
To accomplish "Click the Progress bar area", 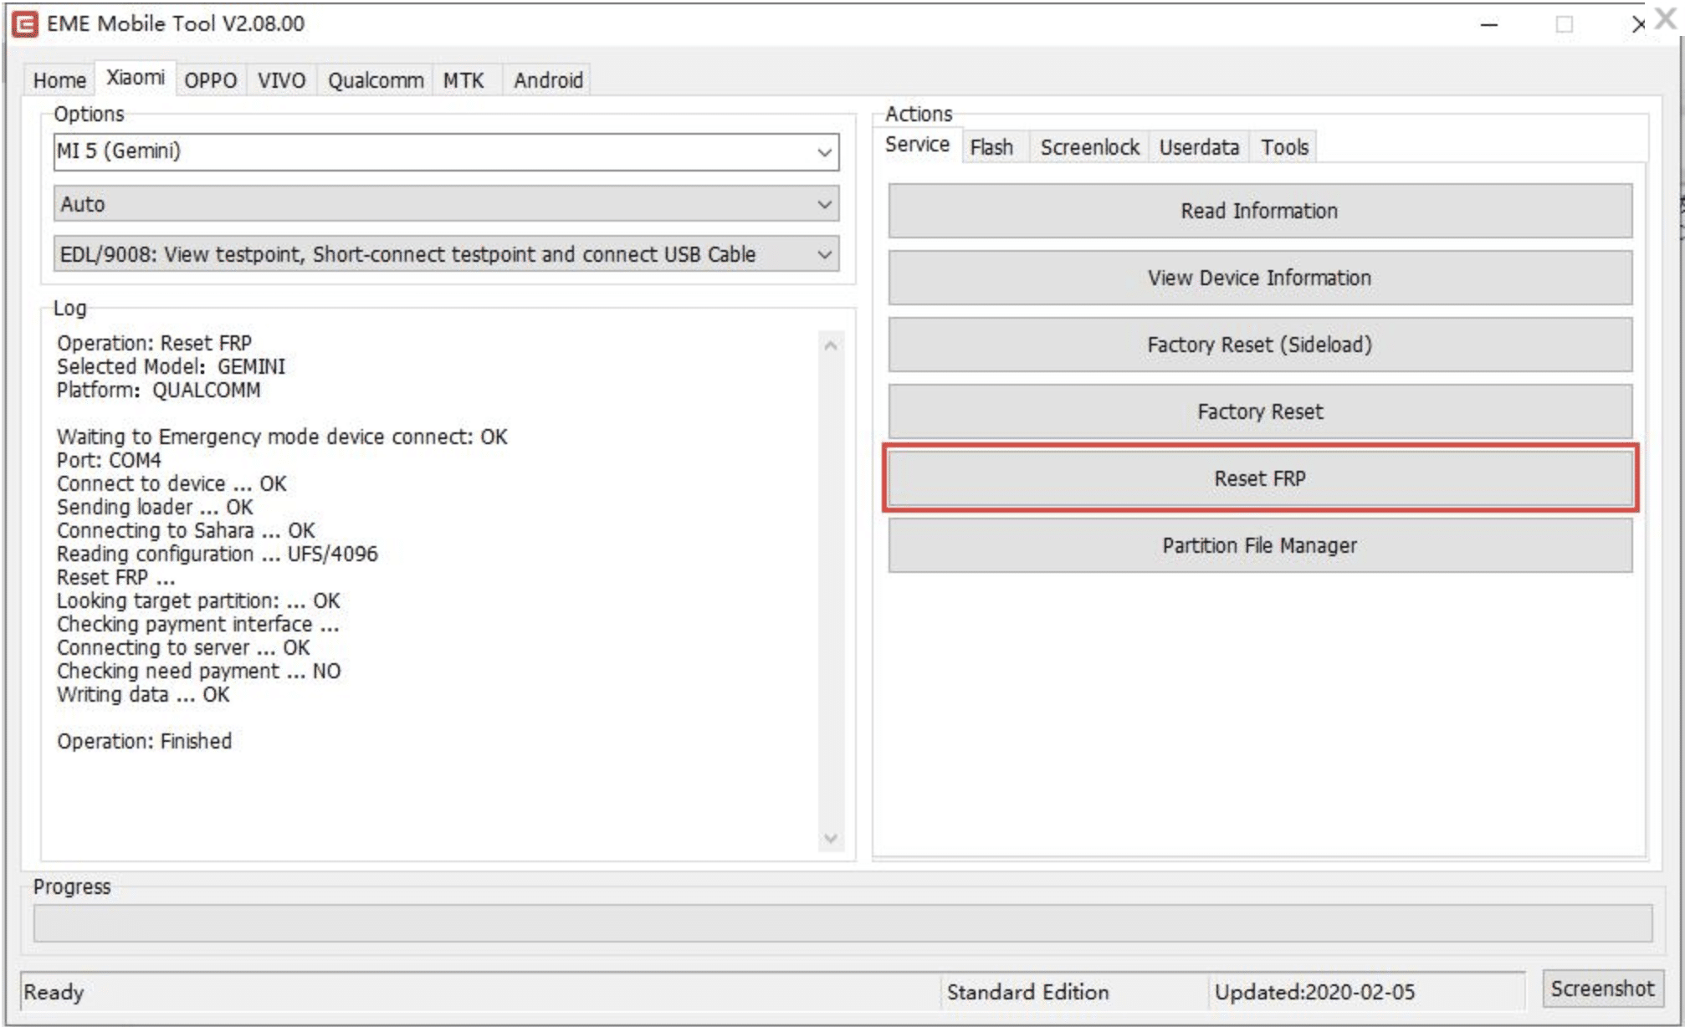I will pos(842,923).
